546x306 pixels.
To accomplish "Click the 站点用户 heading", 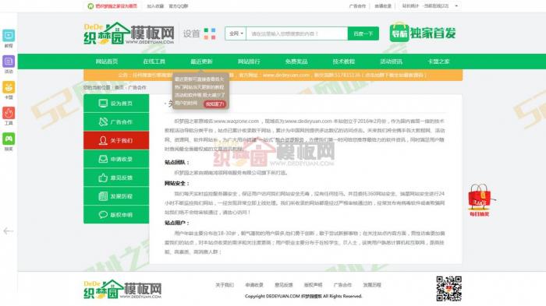I will pyautogui.click(x=177, y=223).
